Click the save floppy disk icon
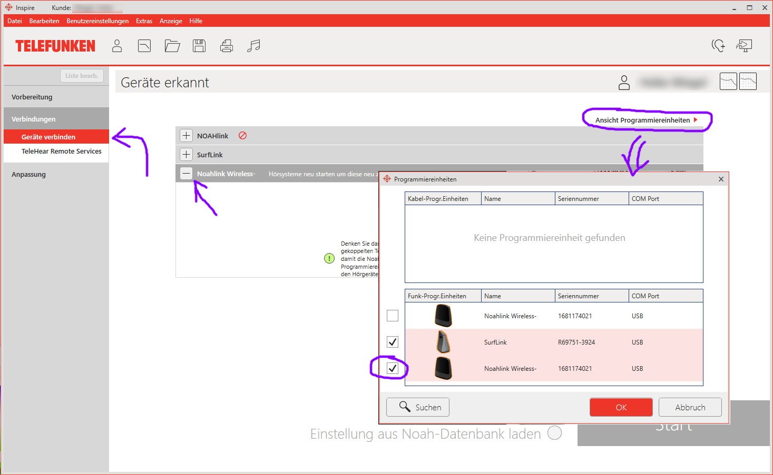Viewport: 773px width, 475px height. pos(199,46)
